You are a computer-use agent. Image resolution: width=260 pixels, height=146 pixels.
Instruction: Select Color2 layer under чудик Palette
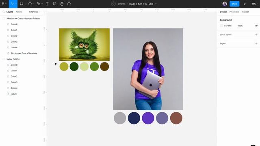14,76
